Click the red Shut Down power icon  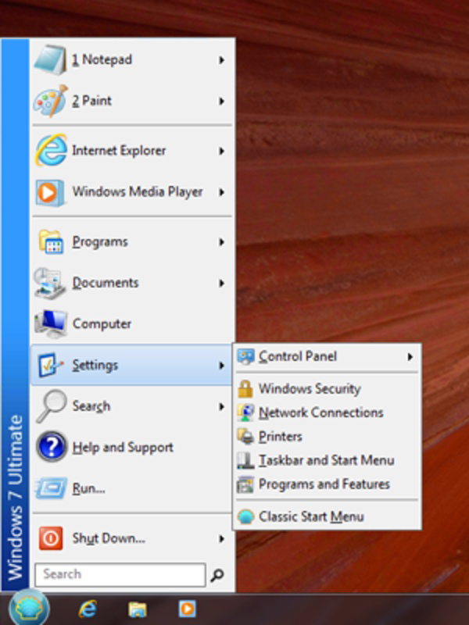point(51,538)
